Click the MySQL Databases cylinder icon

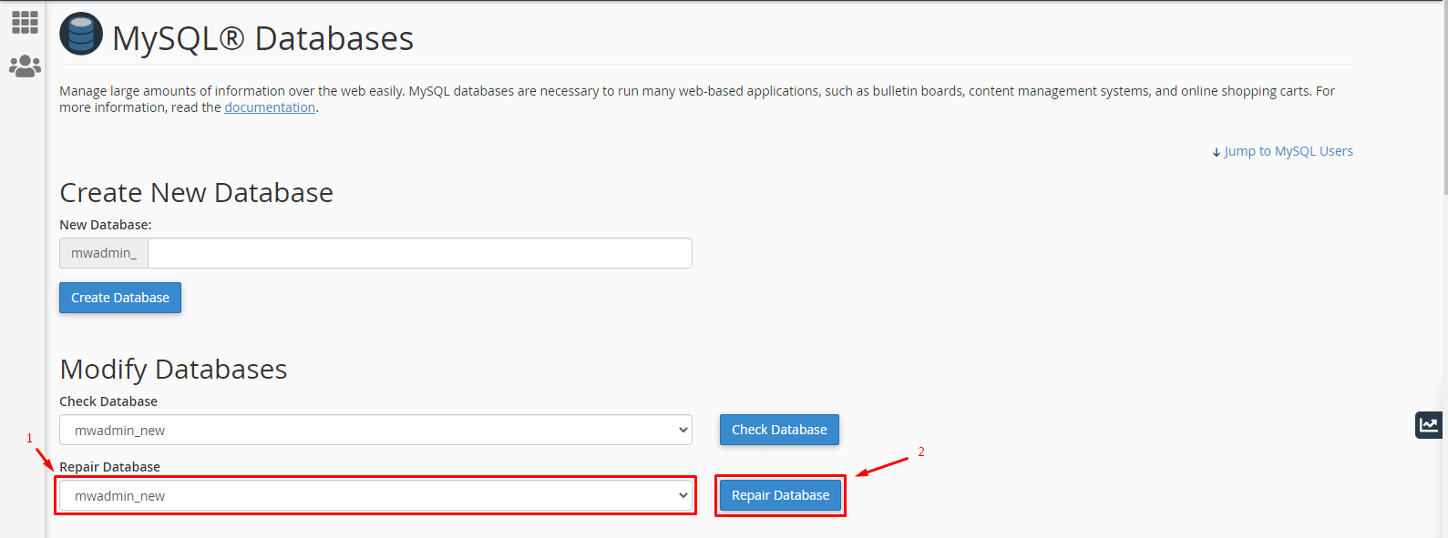81,35
